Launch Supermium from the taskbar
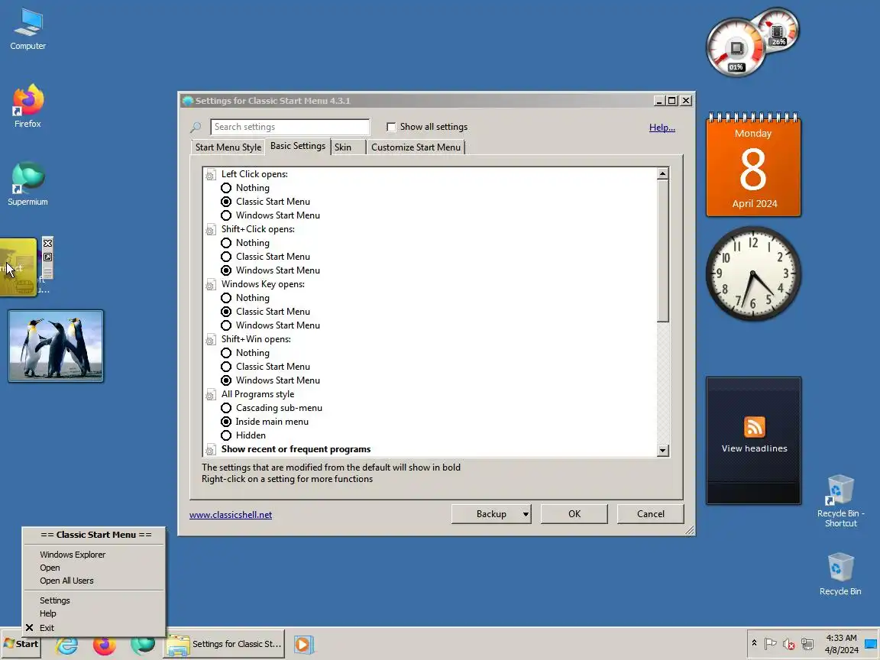 click(x=143, y=645)
